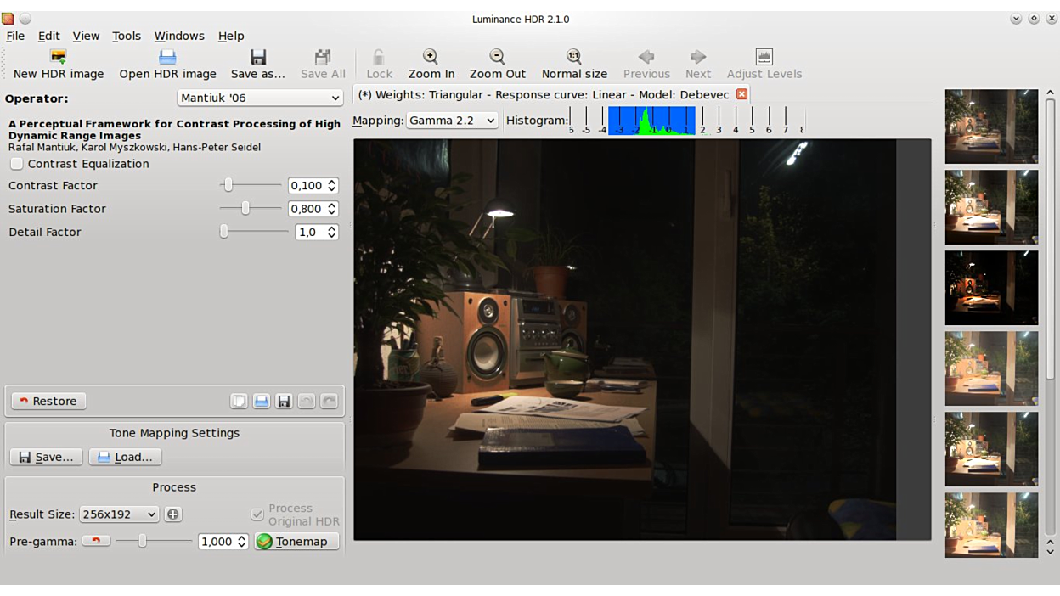This screenshot has height=596, width=1060.
Task: Open the Windows menu
Action: tap(178, 36)
